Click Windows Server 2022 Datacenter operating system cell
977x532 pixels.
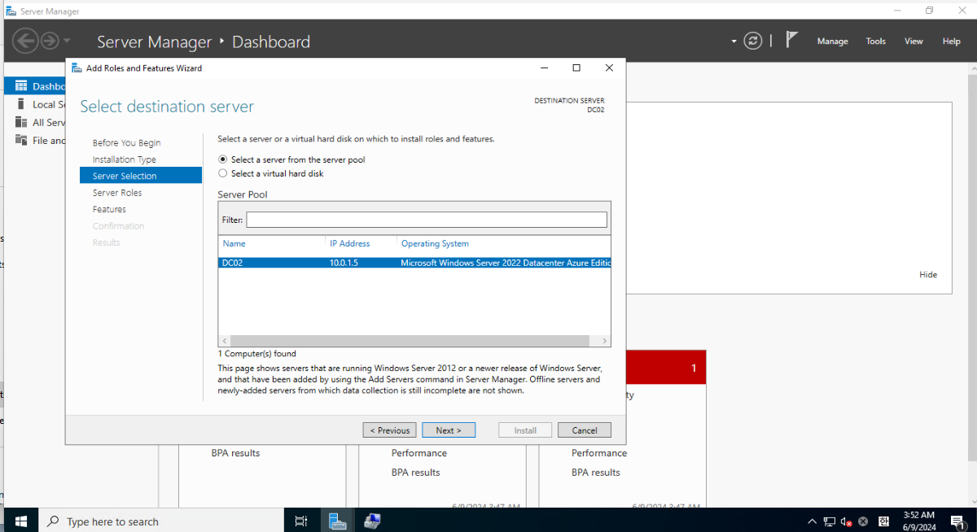click(x=506, y=263)
